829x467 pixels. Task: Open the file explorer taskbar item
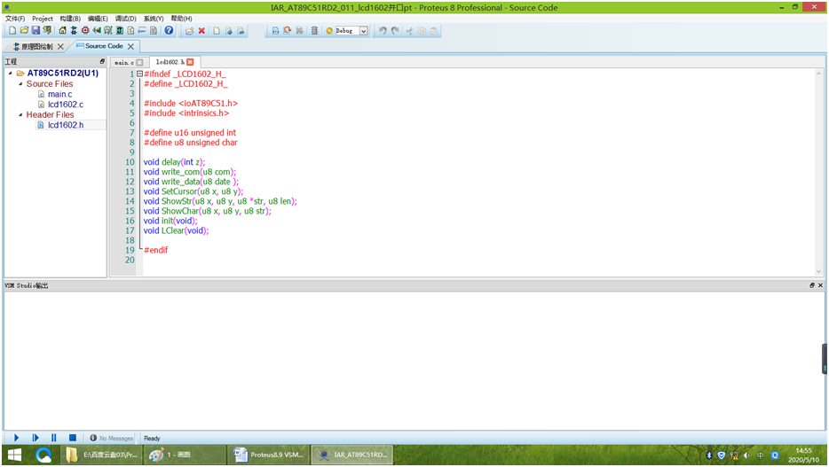pyautogui.click(x=102, y=455)
